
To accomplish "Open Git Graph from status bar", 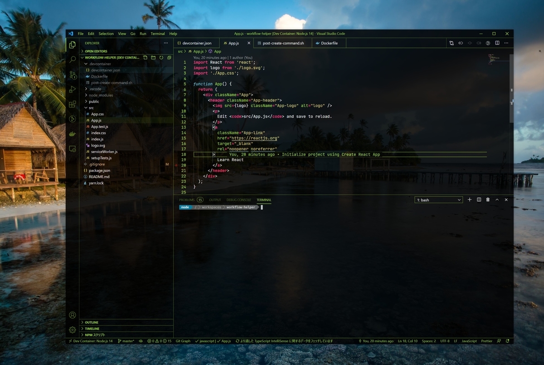I will click(183, 341).
